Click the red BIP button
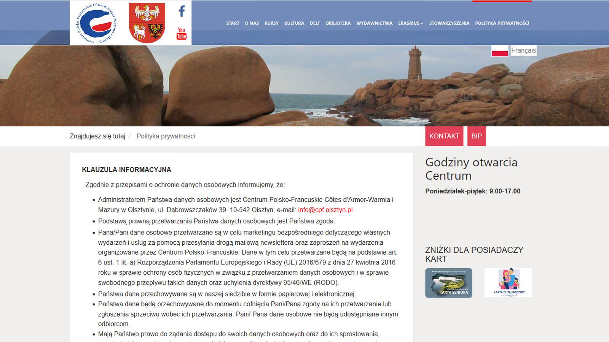609x342 pixels. click(x=477, y=136)
